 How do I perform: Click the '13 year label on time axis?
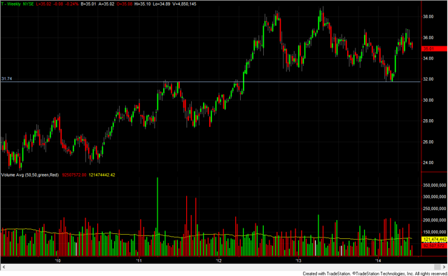tap(299, 261)
